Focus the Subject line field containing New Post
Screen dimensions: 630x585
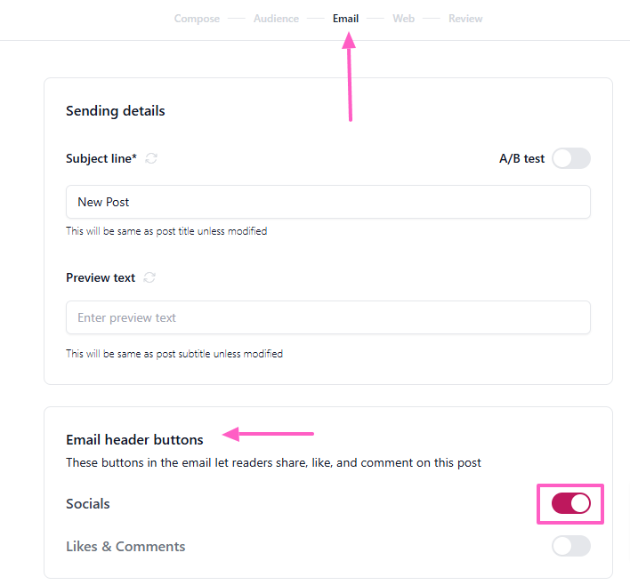(327, 202)
